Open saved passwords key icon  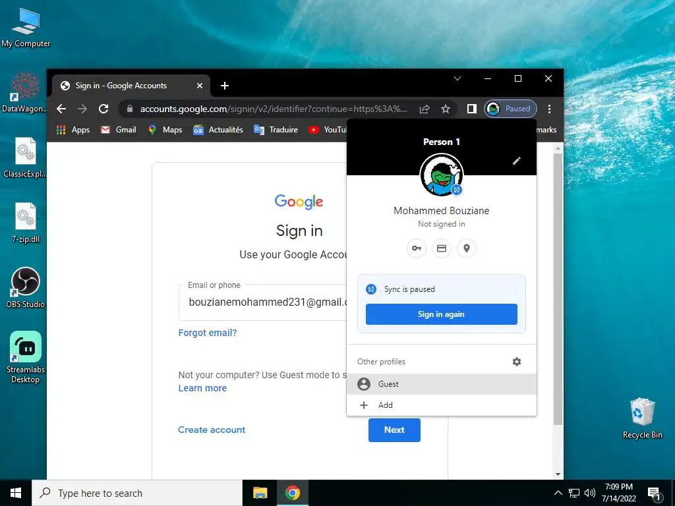click(x=417, y=248)
